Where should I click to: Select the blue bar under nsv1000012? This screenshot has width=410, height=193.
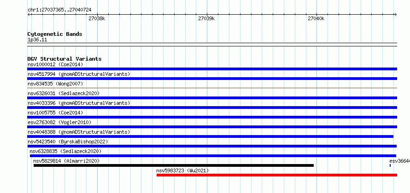(x=212, y=69)
